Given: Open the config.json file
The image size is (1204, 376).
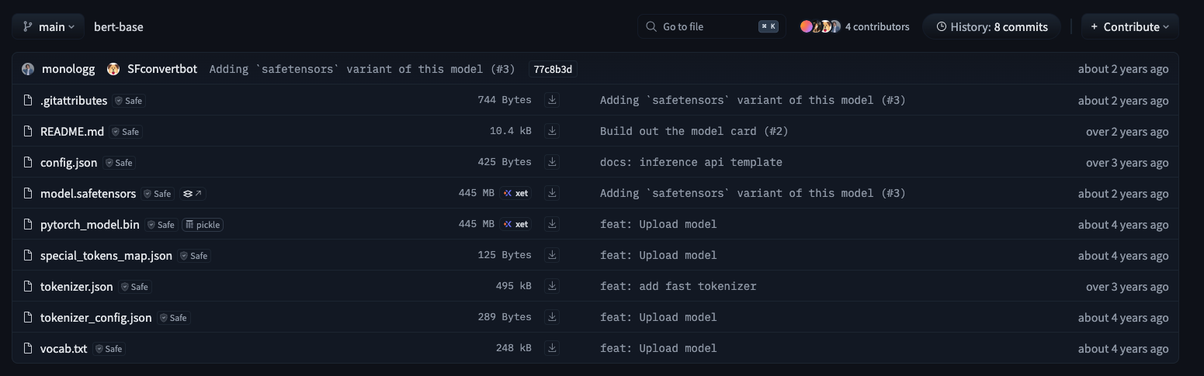Looking at the screenshot, I should [x=69, y=162].
